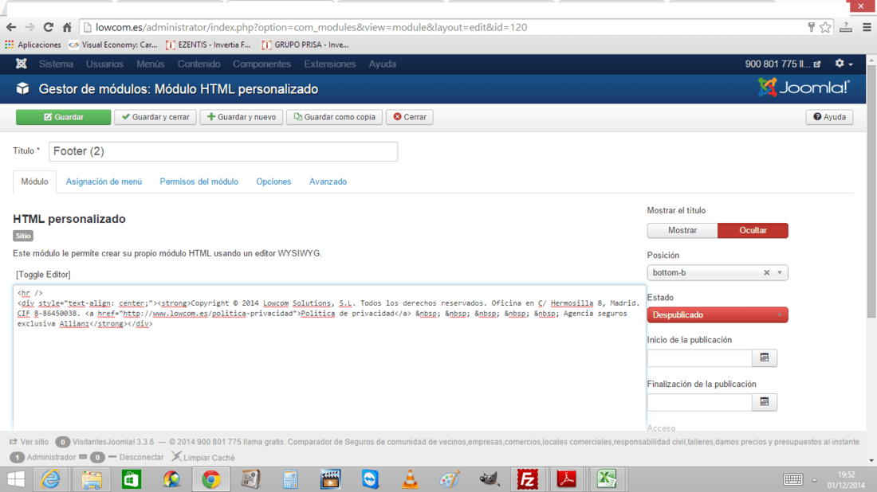Open VLC media player from the taskbar
Screen dimensions: 877x492
410,479
